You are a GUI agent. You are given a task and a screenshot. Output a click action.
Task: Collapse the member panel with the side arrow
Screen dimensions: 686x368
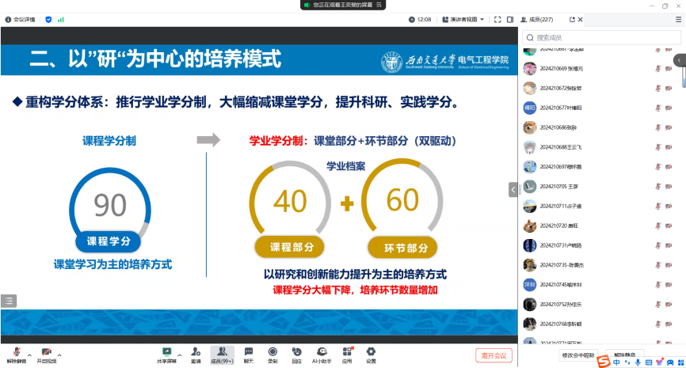[x=513, y=188]
